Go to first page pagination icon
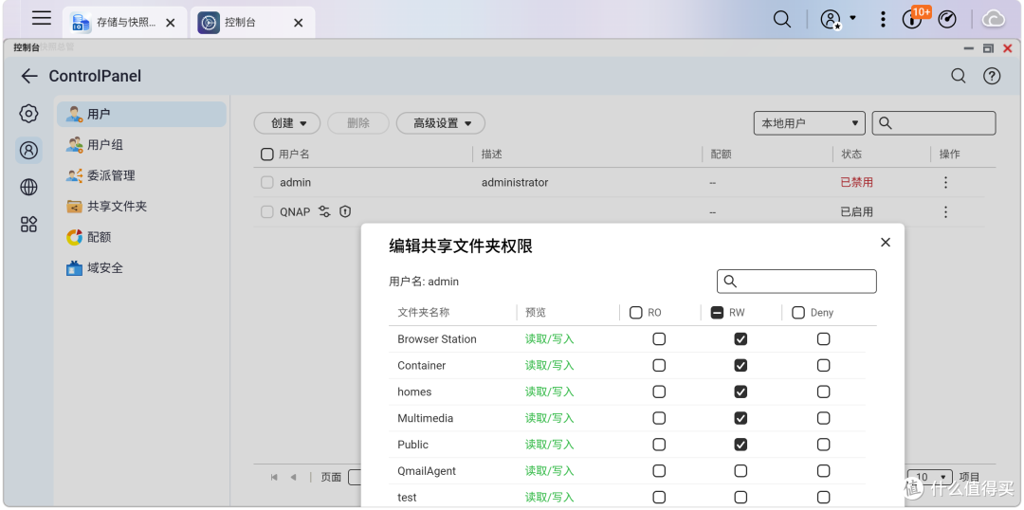The height and width of the screenshot is (510, 1024). coord(274,478)
